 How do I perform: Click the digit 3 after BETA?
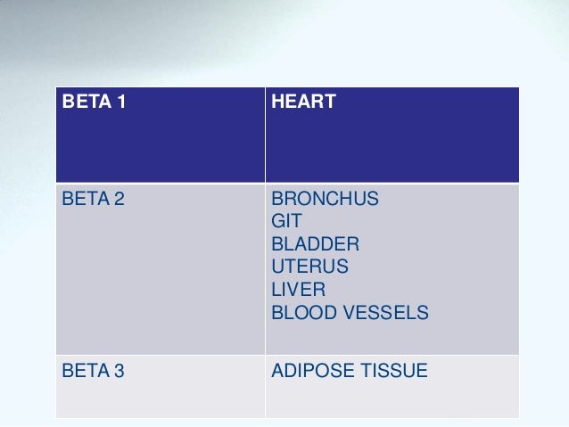pyautogui.click(x=120, y=371)
